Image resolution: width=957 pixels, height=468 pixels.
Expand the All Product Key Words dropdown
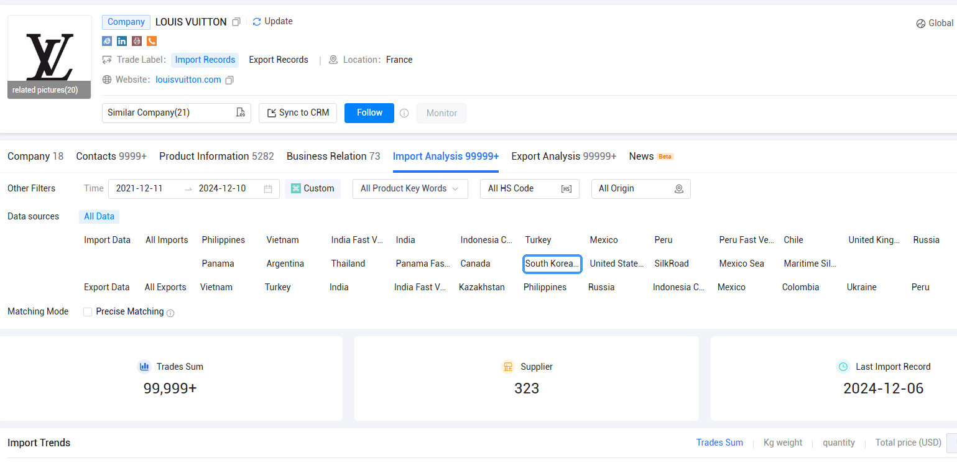click(x=410, y=189)
